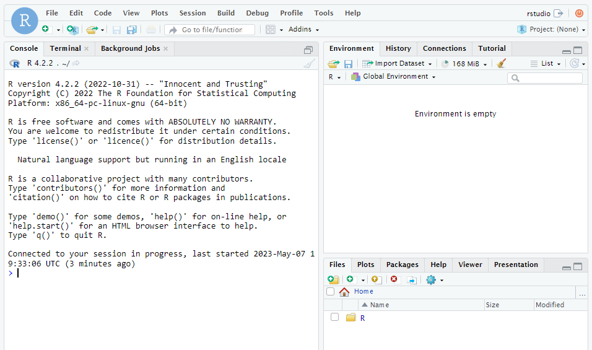This screenshot has width=592, height=350.
Task: Open the Build menu
Action: (x=226, y=13)
